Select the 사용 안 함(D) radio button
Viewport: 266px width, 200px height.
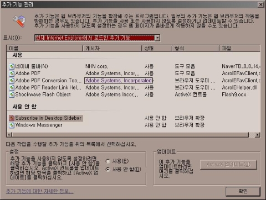(x=108, y=170)
